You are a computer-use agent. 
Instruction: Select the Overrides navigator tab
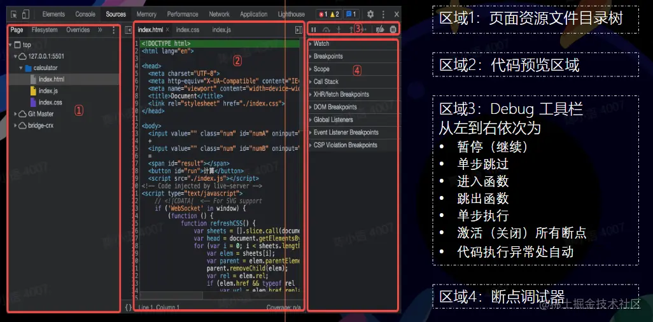pyautogui.click(x=78, y=30)
